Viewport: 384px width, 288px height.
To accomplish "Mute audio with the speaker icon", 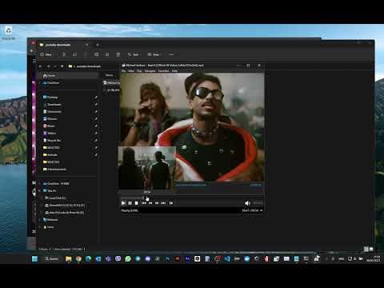I will tap(247, 203).
